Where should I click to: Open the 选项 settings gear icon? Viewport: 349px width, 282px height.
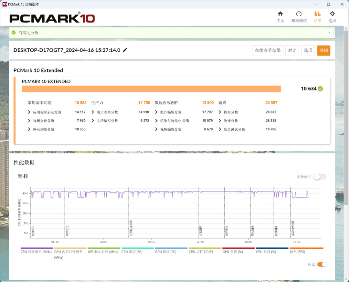coord(332,14)
